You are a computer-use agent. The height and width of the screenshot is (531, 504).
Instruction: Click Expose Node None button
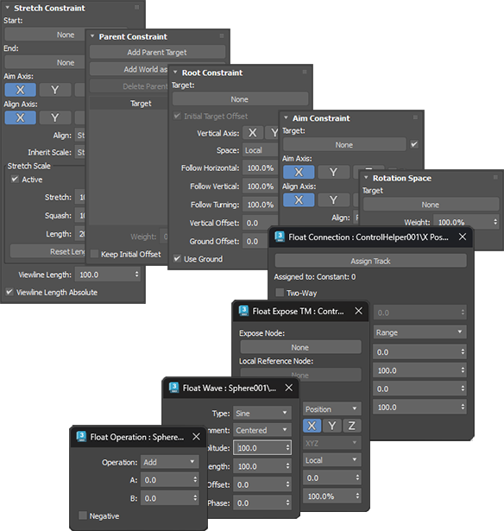[x=300, y=347]
